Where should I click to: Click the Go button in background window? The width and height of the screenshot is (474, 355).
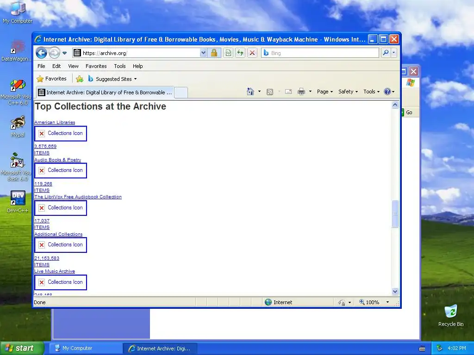coord(409,112)
